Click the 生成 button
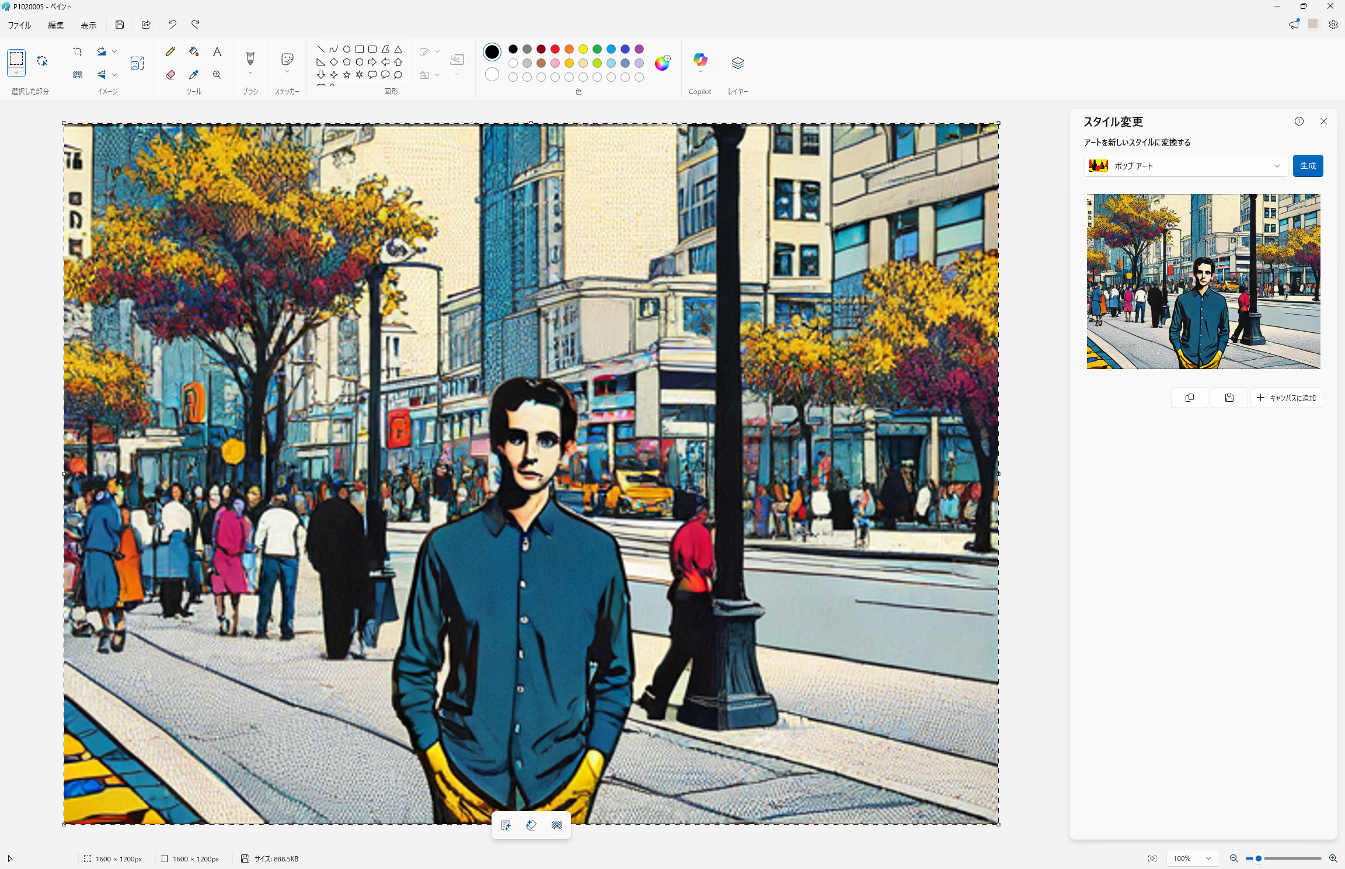The height and width of the screenshot is (869, 1345). click(x=1308, y=166)
